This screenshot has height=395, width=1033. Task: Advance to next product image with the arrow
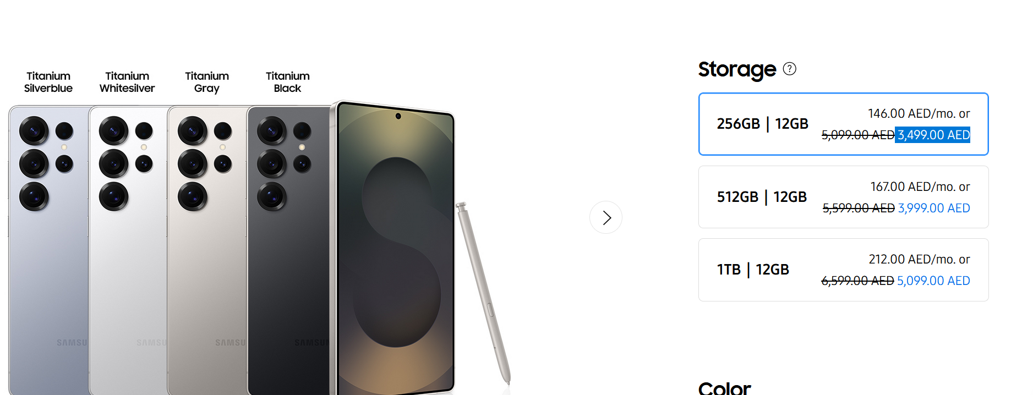pos(606,217)
